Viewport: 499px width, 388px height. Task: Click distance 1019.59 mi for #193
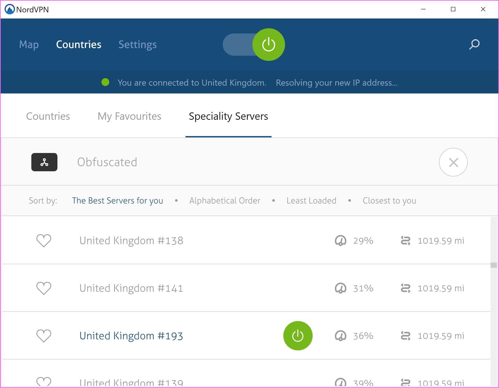click(x=441, y=336)
